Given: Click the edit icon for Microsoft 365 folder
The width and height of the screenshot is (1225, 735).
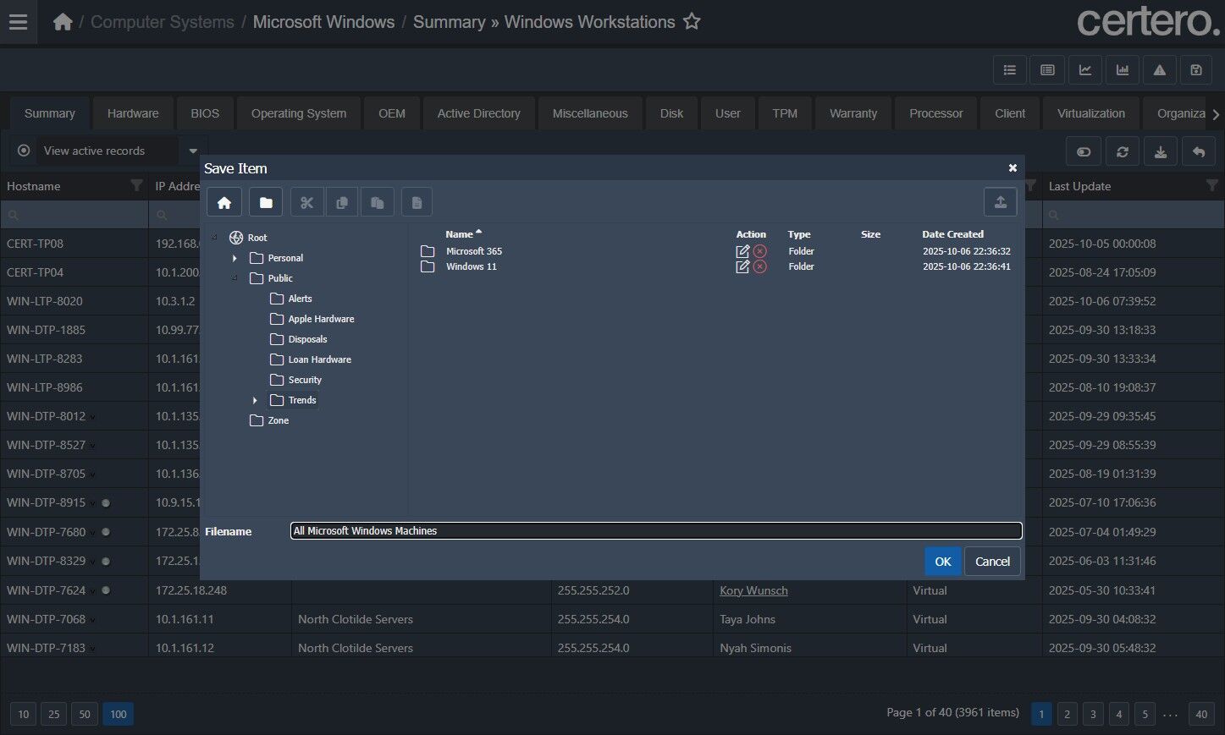Looking at the screenshot, I should [x=742, y=251].
